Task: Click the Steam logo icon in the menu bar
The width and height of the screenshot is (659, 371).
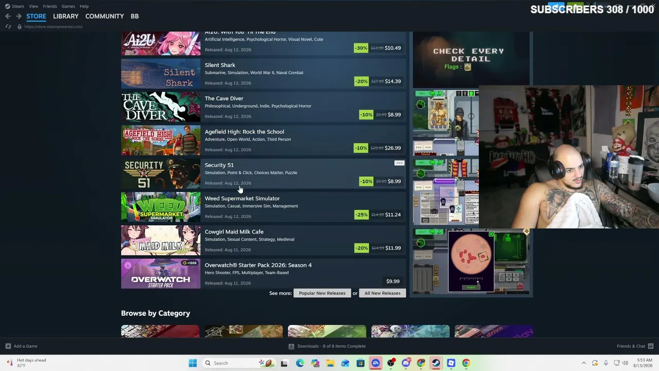Action: click(x=8, y=6)
